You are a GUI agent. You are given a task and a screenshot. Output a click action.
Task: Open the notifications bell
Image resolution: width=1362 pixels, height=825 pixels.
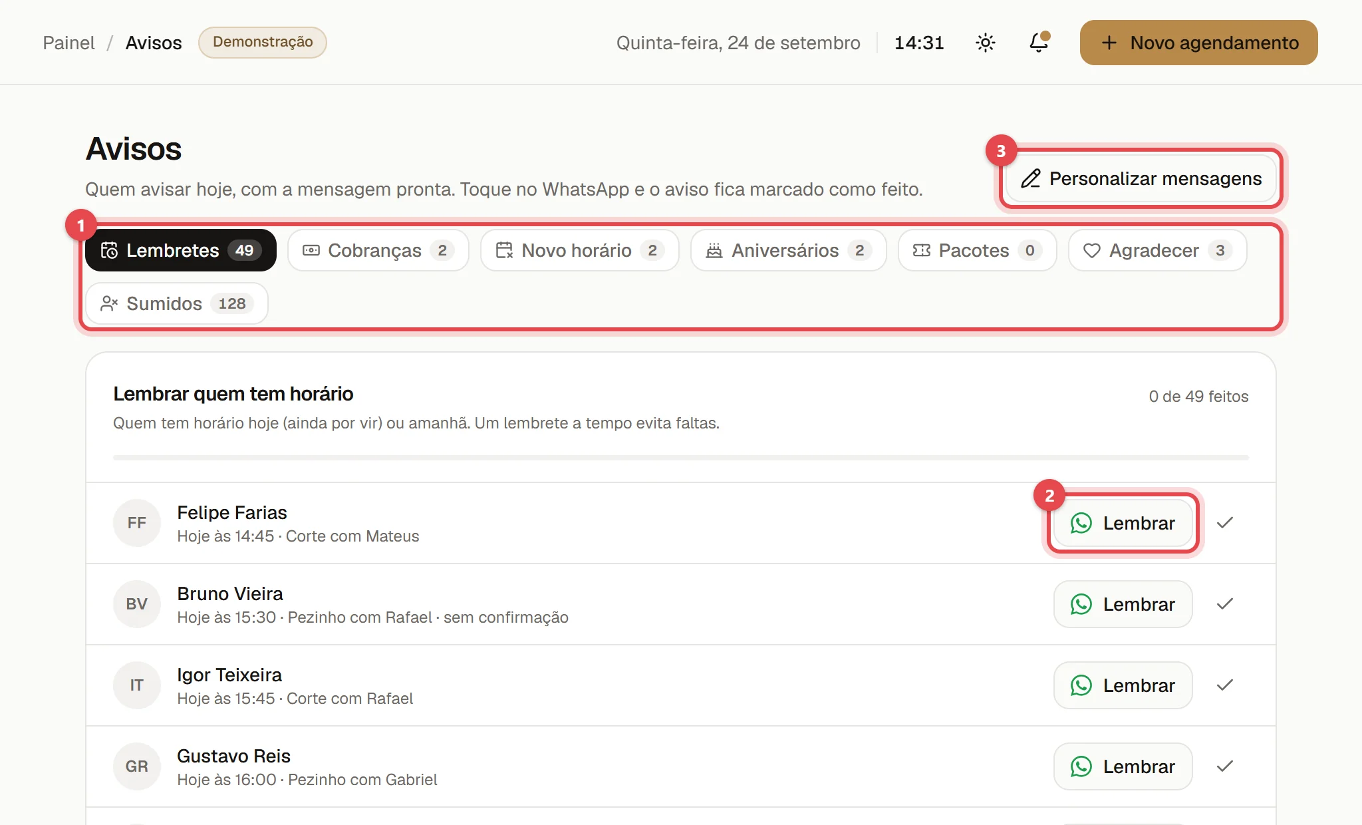tap(1039, 43)
